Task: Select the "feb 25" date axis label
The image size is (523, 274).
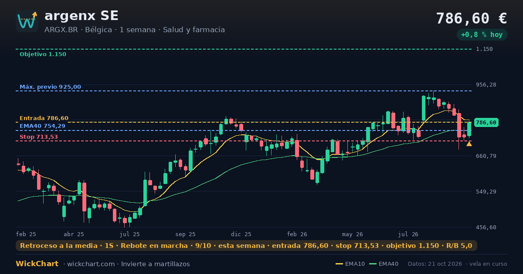Action: point(26,234)
